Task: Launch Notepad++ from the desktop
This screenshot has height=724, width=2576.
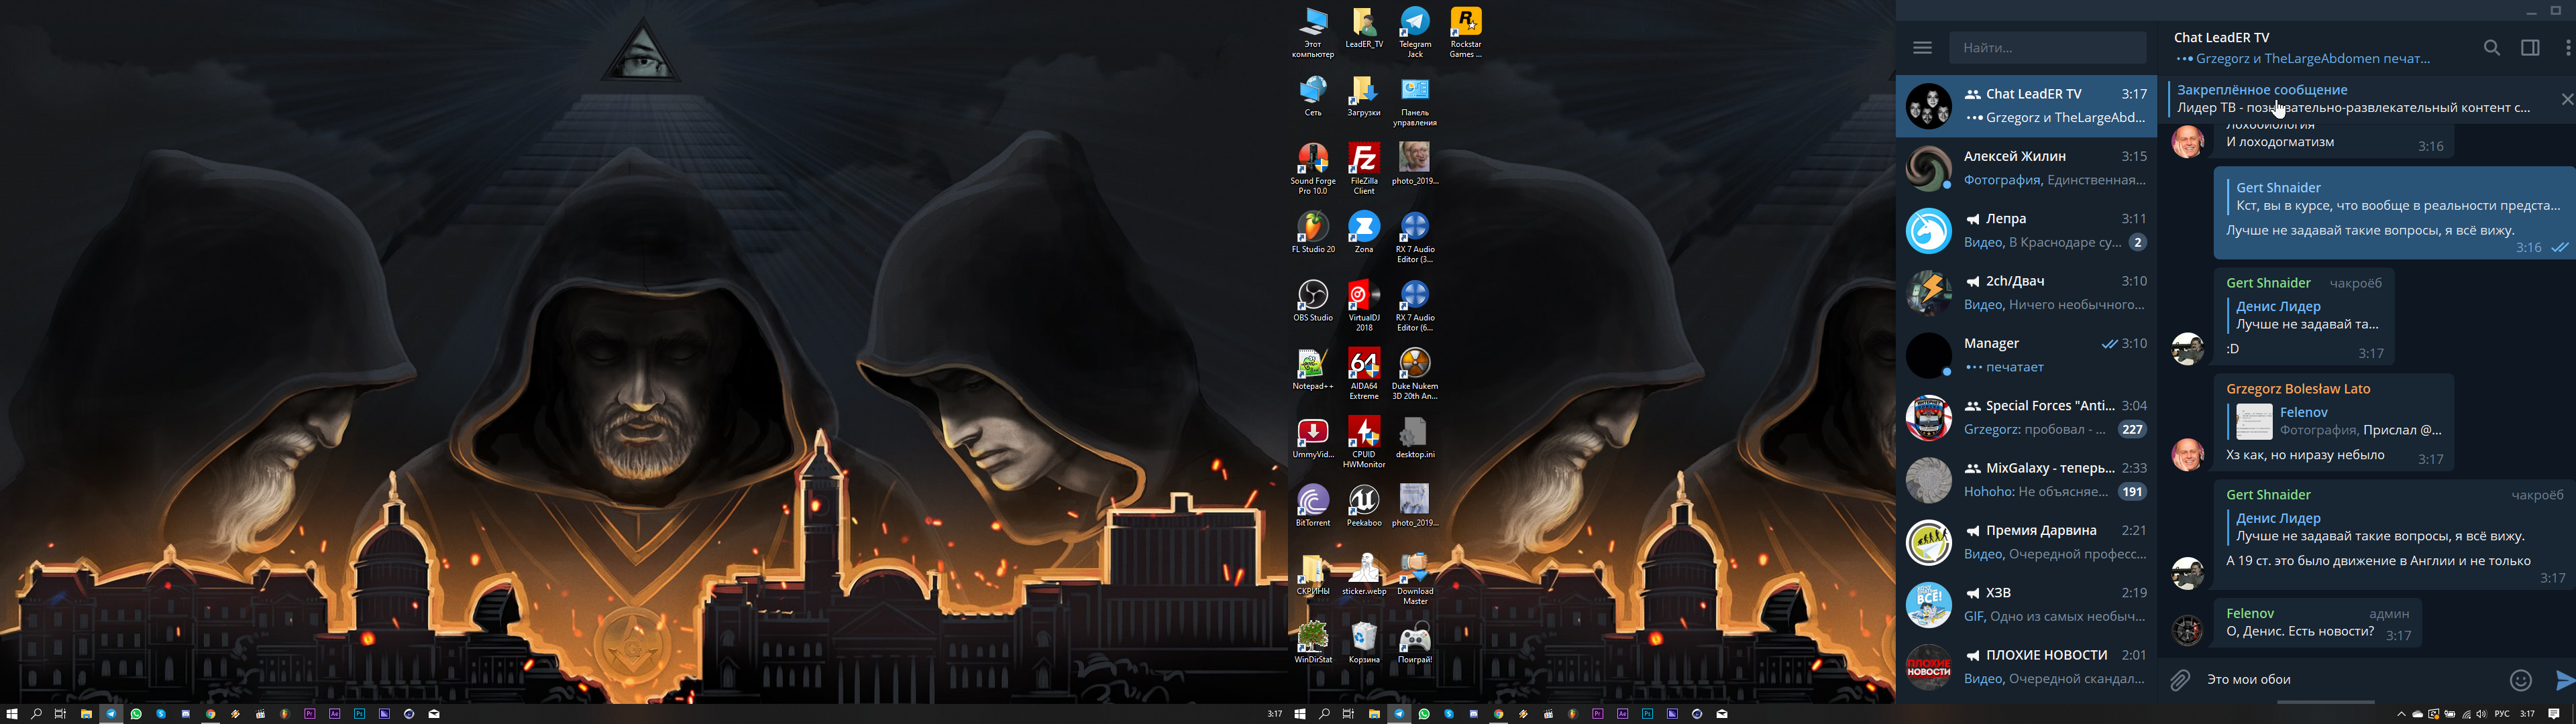Action: point(1312,369)
